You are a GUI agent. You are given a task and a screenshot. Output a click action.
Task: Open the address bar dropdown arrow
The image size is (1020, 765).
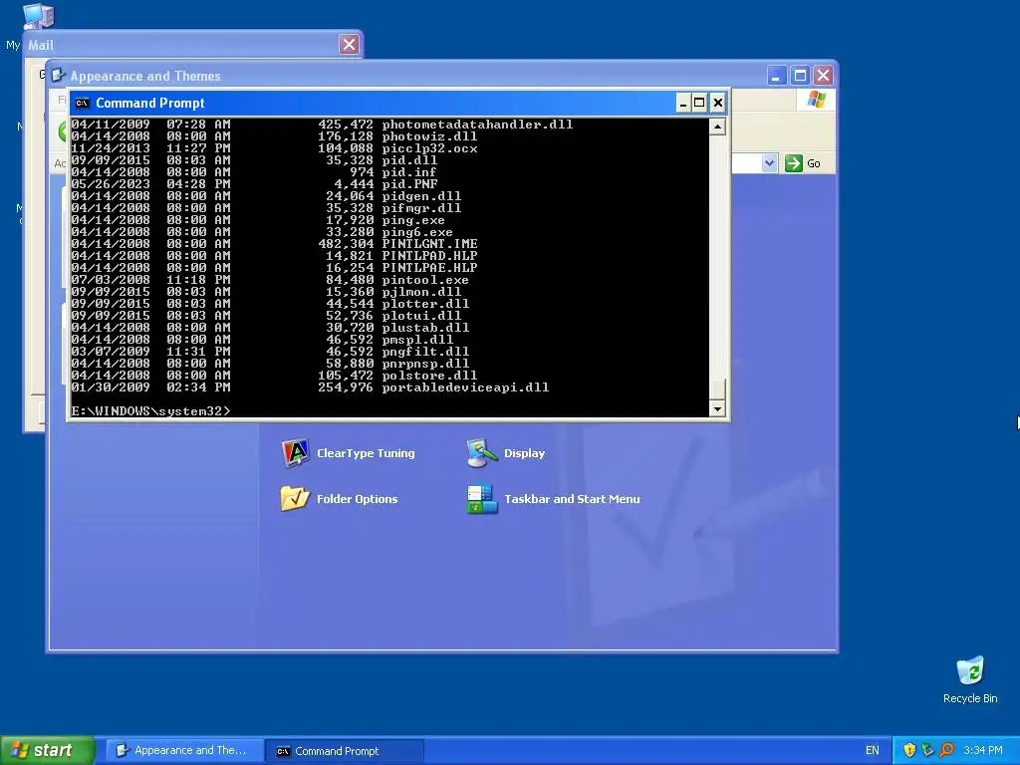pos(770,163)
